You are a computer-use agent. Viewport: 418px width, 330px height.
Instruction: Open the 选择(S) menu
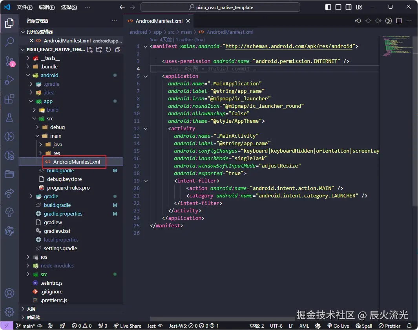69,7
